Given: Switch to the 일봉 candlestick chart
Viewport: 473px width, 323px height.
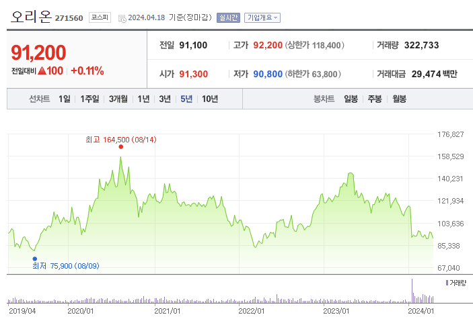Looking at the screenshot, I should [x=351, y=99].
